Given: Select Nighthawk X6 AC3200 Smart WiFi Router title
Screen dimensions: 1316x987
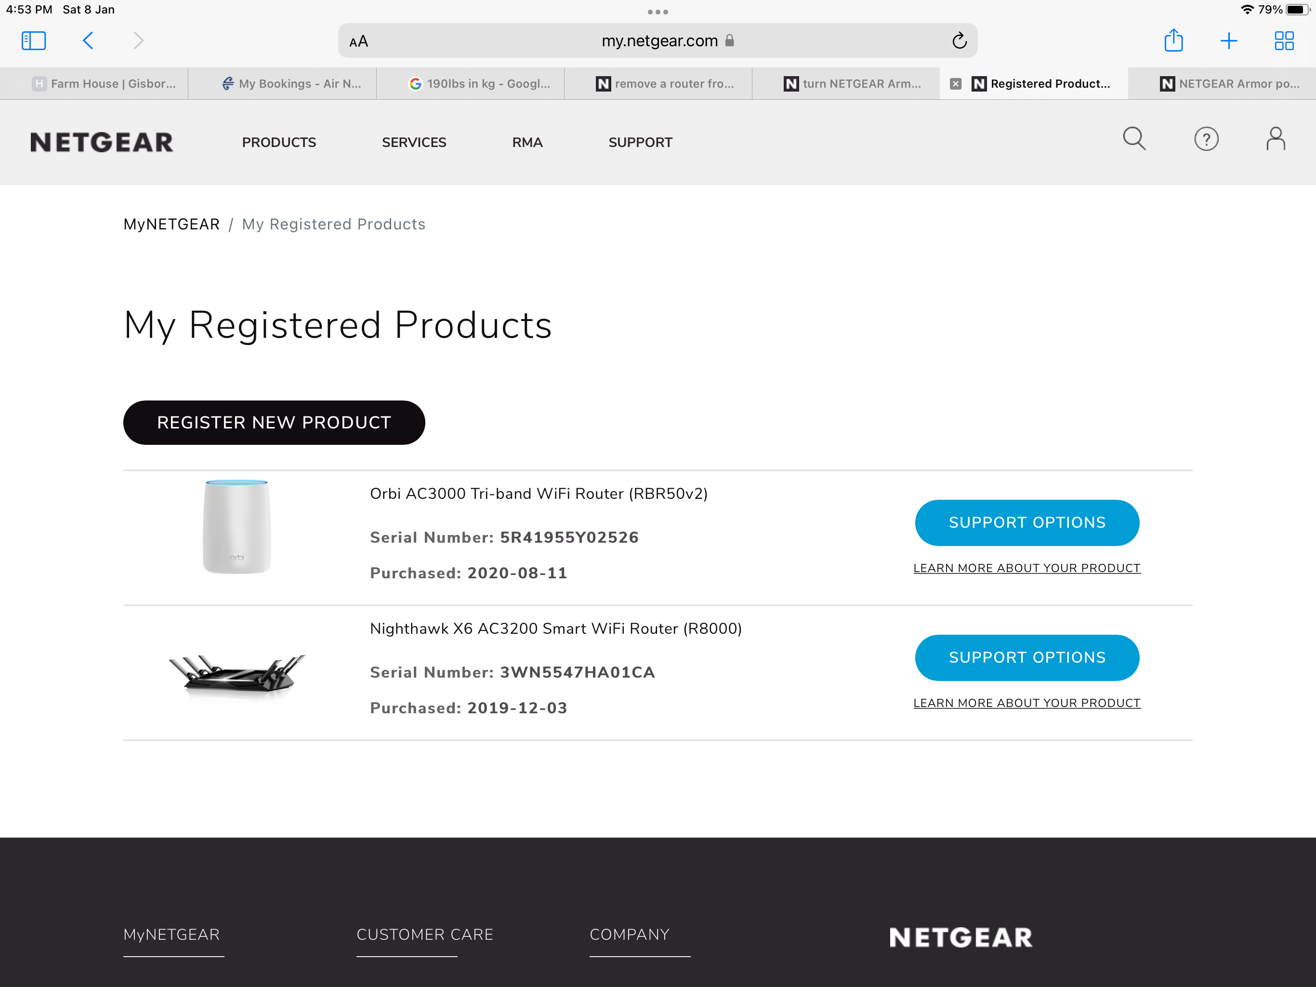Looking at the screenshot, I should (x=556, y=629).
